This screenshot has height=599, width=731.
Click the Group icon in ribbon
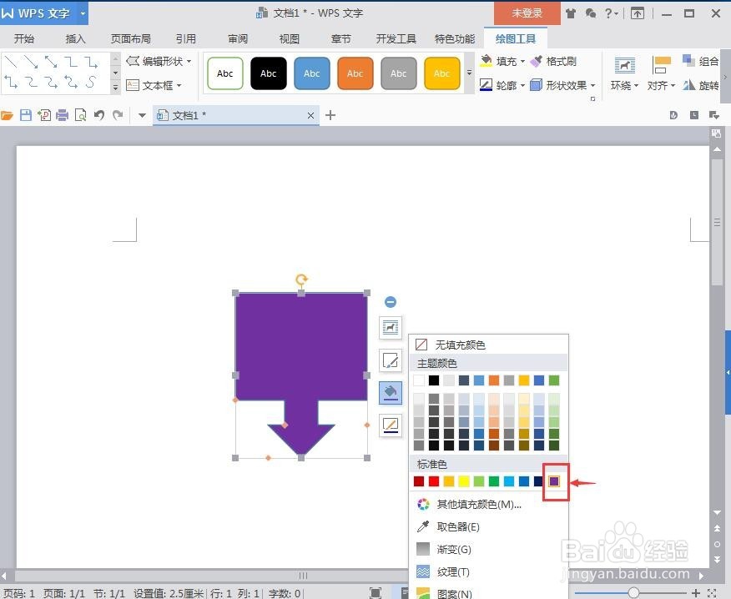(688, 61)
